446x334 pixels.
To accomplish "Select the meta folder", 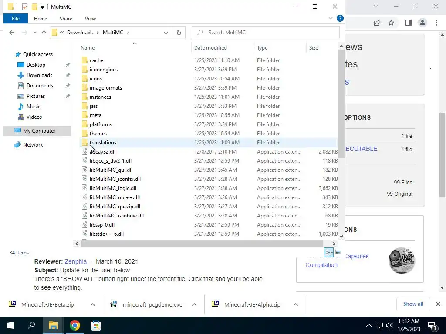I will point(95,115).
